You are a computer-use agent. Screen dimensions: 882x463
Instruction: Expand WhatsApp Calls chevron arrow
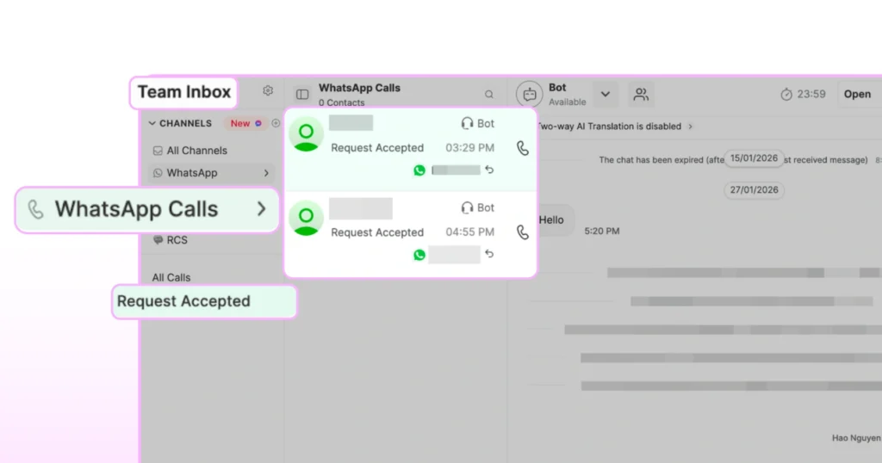tap(262, 209)
